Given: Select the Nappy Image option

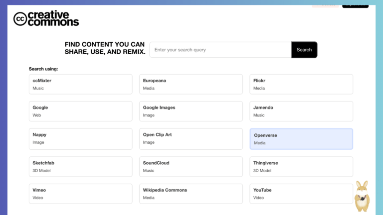Looking at the screenshot, I should point(81,139).
